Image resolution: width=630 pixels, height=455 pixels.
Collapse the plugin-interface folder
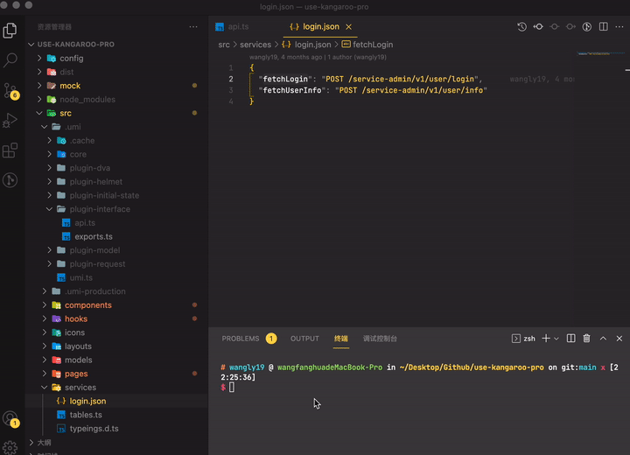(x=49, y=209)
